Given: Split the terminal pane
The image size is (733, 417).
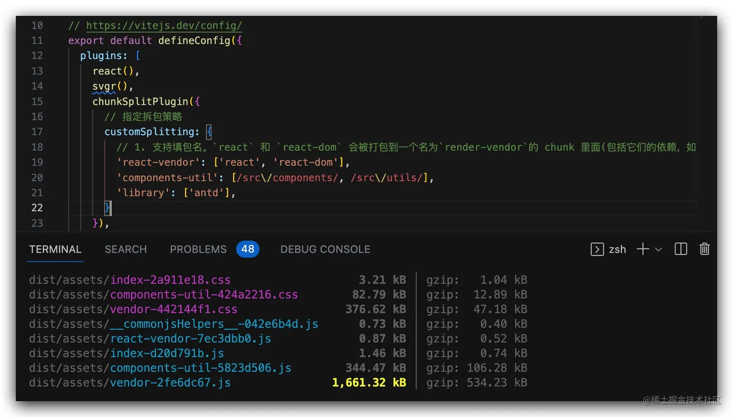Looking at the screenshot, I should click(681, 249).
